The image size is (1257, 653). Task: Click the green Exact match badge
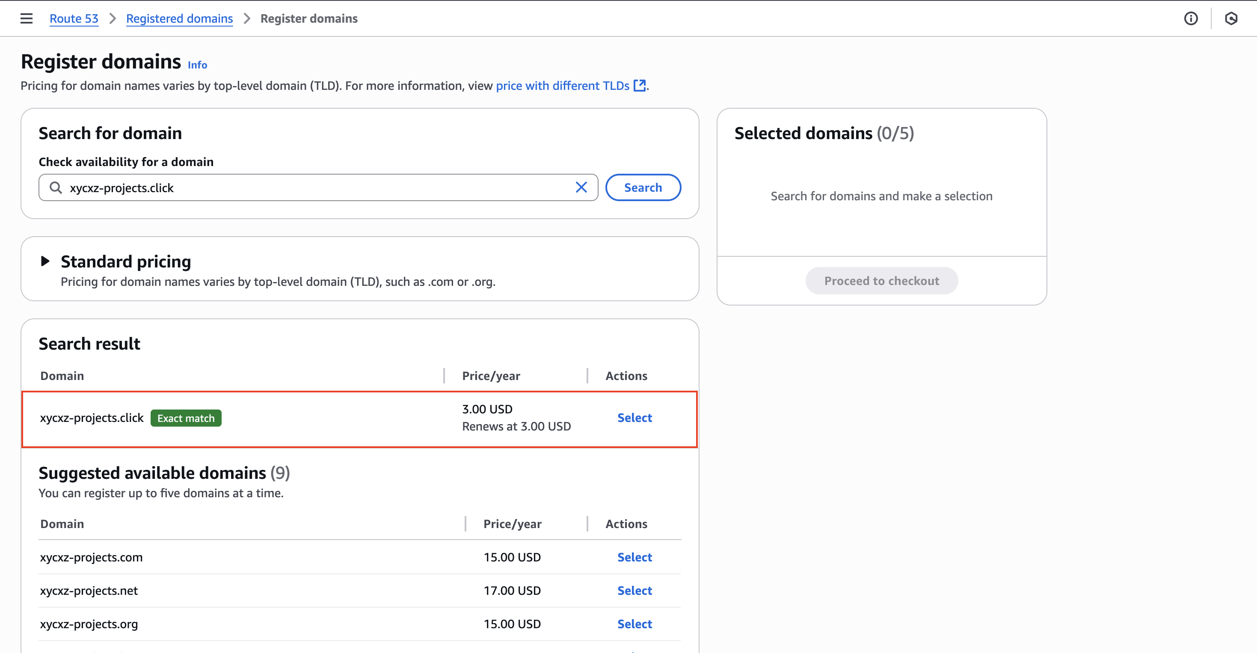pyautogui.click(x=185, y=418)
